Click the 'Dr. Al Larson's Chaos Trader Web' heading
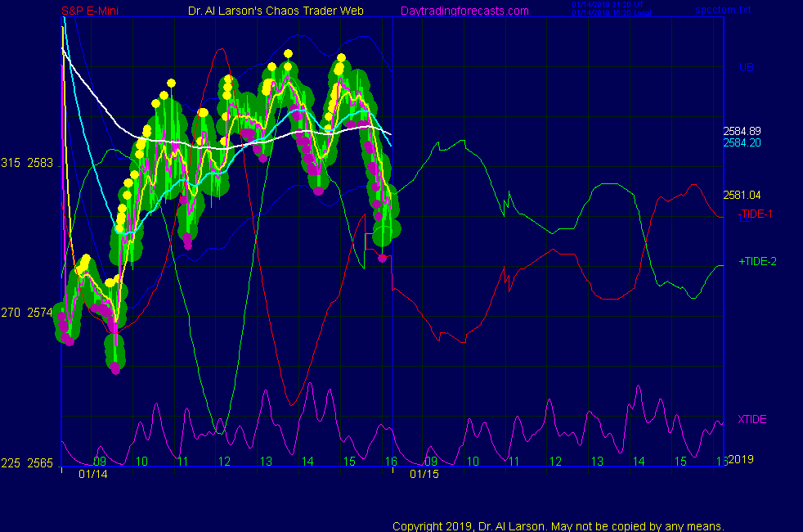 pos(276,11)
